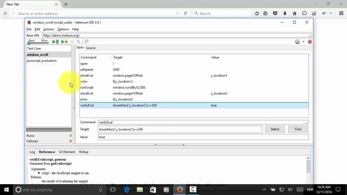This screenshot has height=195, width=347.
Task: Switch to the Table tab
Action: click(x=80, y=48)
